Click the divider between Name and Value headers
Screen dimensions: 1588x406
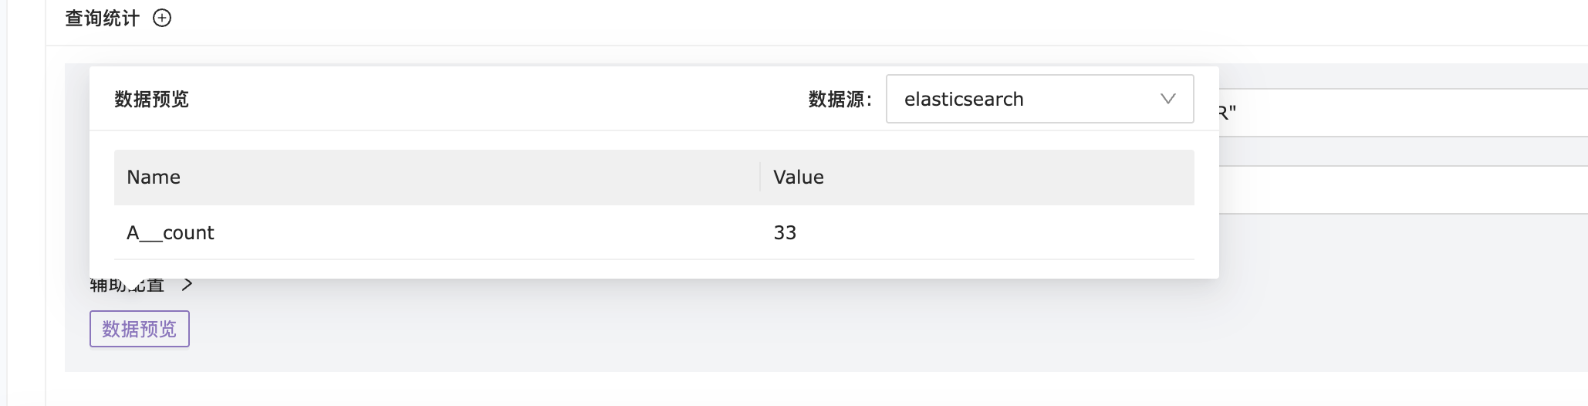(x=760, y=178)
